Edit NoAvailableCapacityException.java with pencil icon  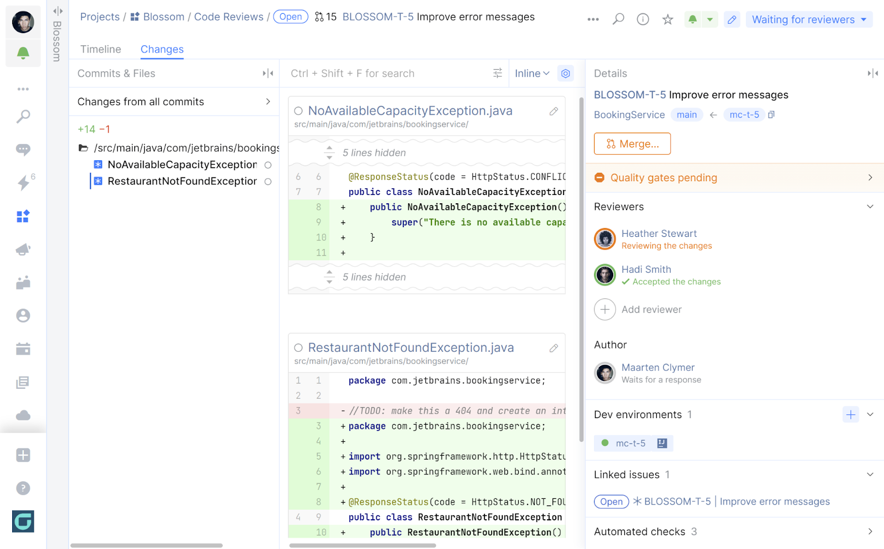pos(554,111)
